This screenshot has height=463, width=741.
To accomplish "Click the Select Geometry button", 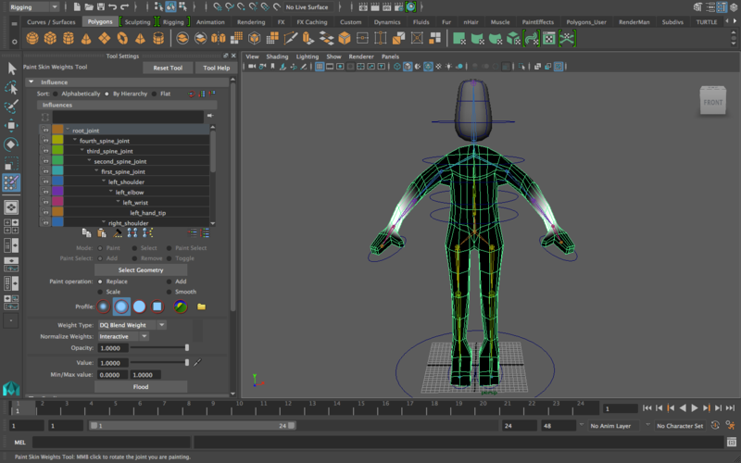I will (141, 270).
